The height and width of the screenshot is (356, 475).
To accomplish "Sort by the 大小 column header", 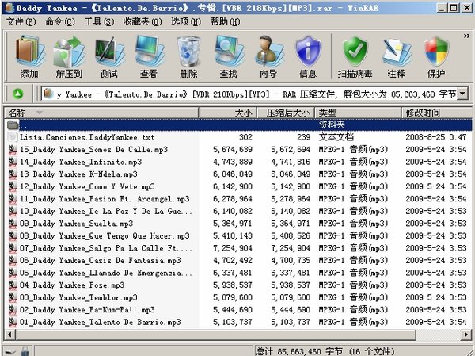I will 228,113.
